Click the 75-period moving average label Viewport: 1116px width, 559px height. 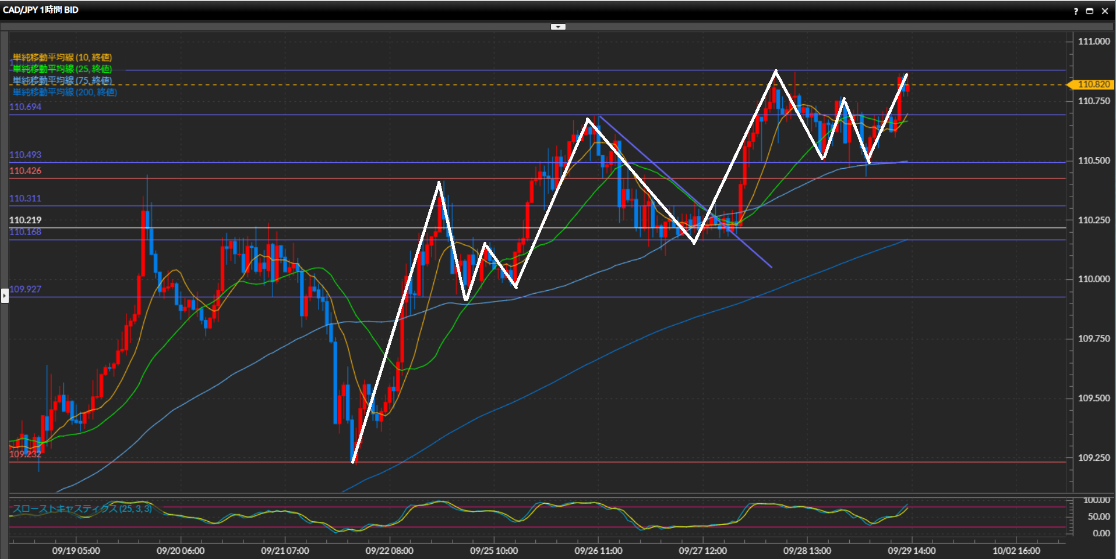[x=62, y=80]
